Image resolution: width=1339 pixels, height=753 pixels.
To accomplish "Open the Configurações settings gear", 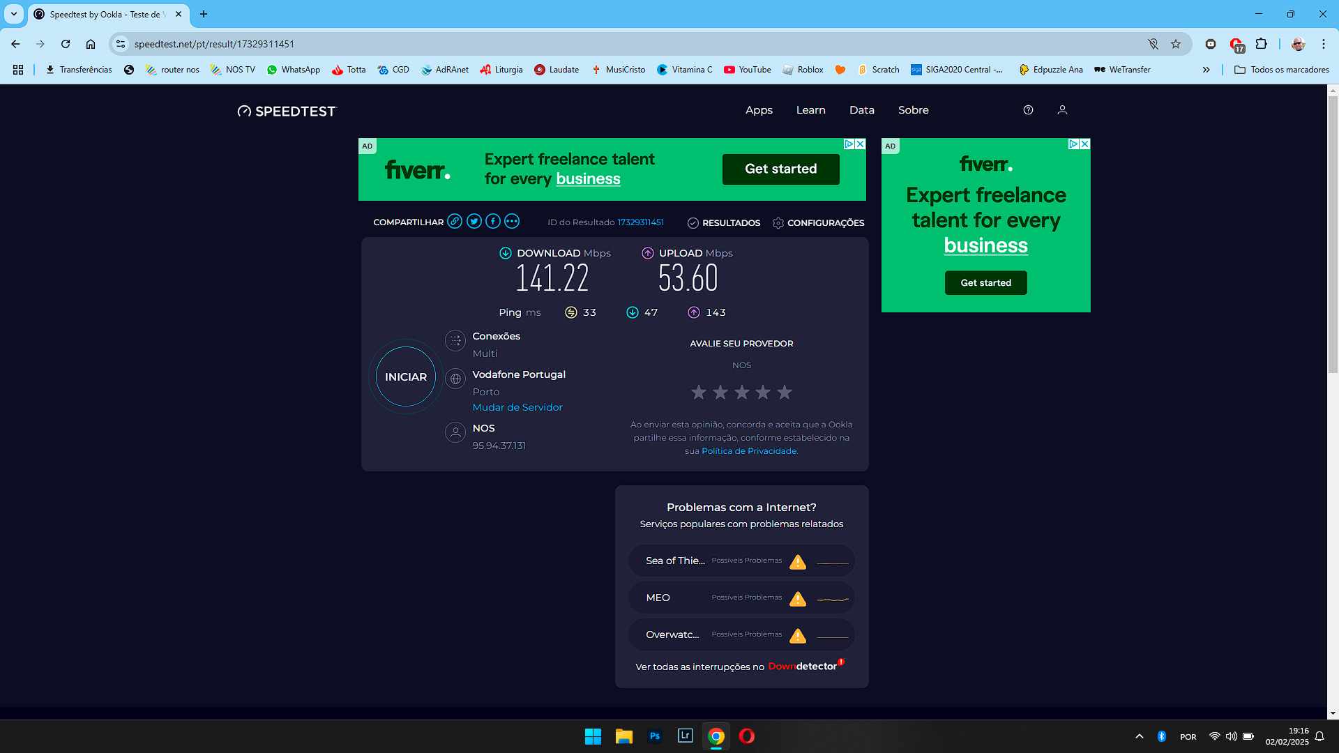I will point(819,222).
